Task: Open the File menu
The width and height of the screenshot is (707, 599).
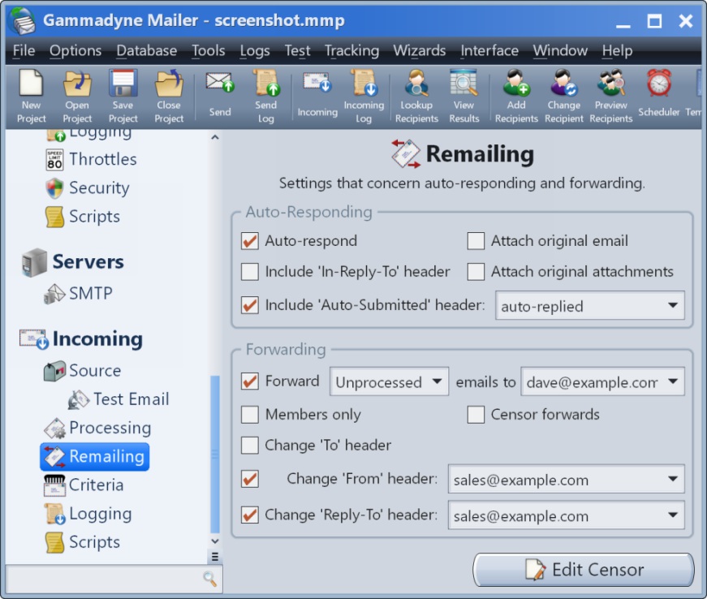Action: click(24, 50)
